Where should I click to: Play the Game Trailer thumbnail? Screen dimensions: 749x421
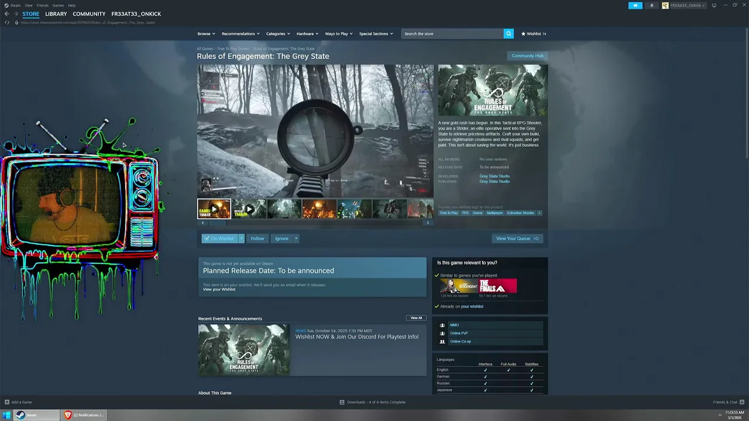click(214, 209)
